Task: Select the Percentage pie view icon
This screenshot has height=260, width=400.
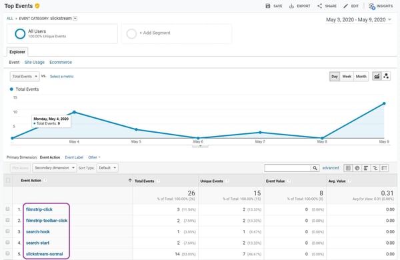Action: 357,168
